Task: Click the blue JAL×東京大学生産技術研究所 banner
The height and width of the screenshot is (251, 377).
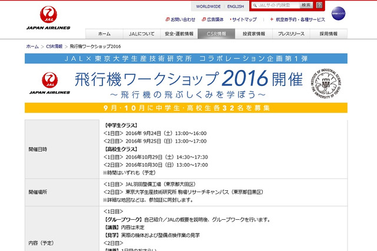Action: click(186, 58)
